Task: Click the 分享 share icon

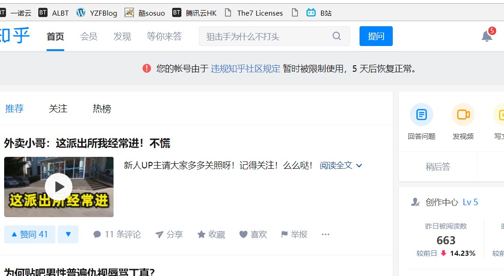Action: pos(159,235)
